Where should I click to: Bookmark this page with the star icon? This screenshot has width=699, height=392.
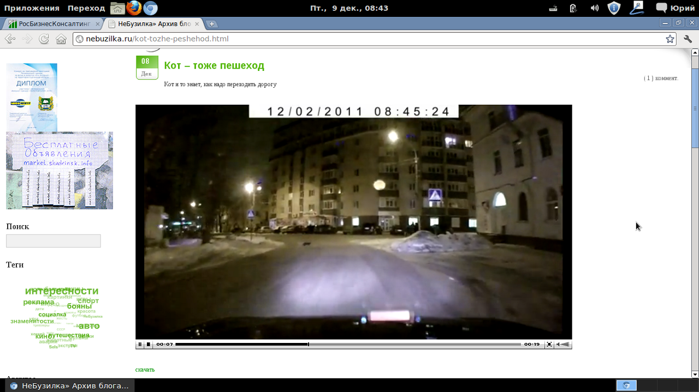(670, 39)
